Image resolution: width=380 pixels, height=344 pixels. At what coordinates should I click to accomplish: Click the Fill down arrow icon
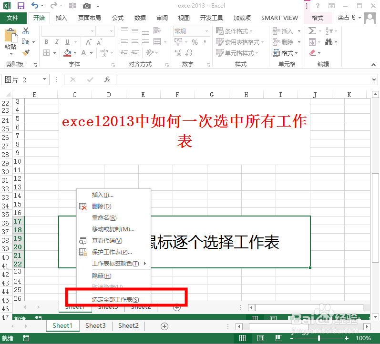(312, 42)
